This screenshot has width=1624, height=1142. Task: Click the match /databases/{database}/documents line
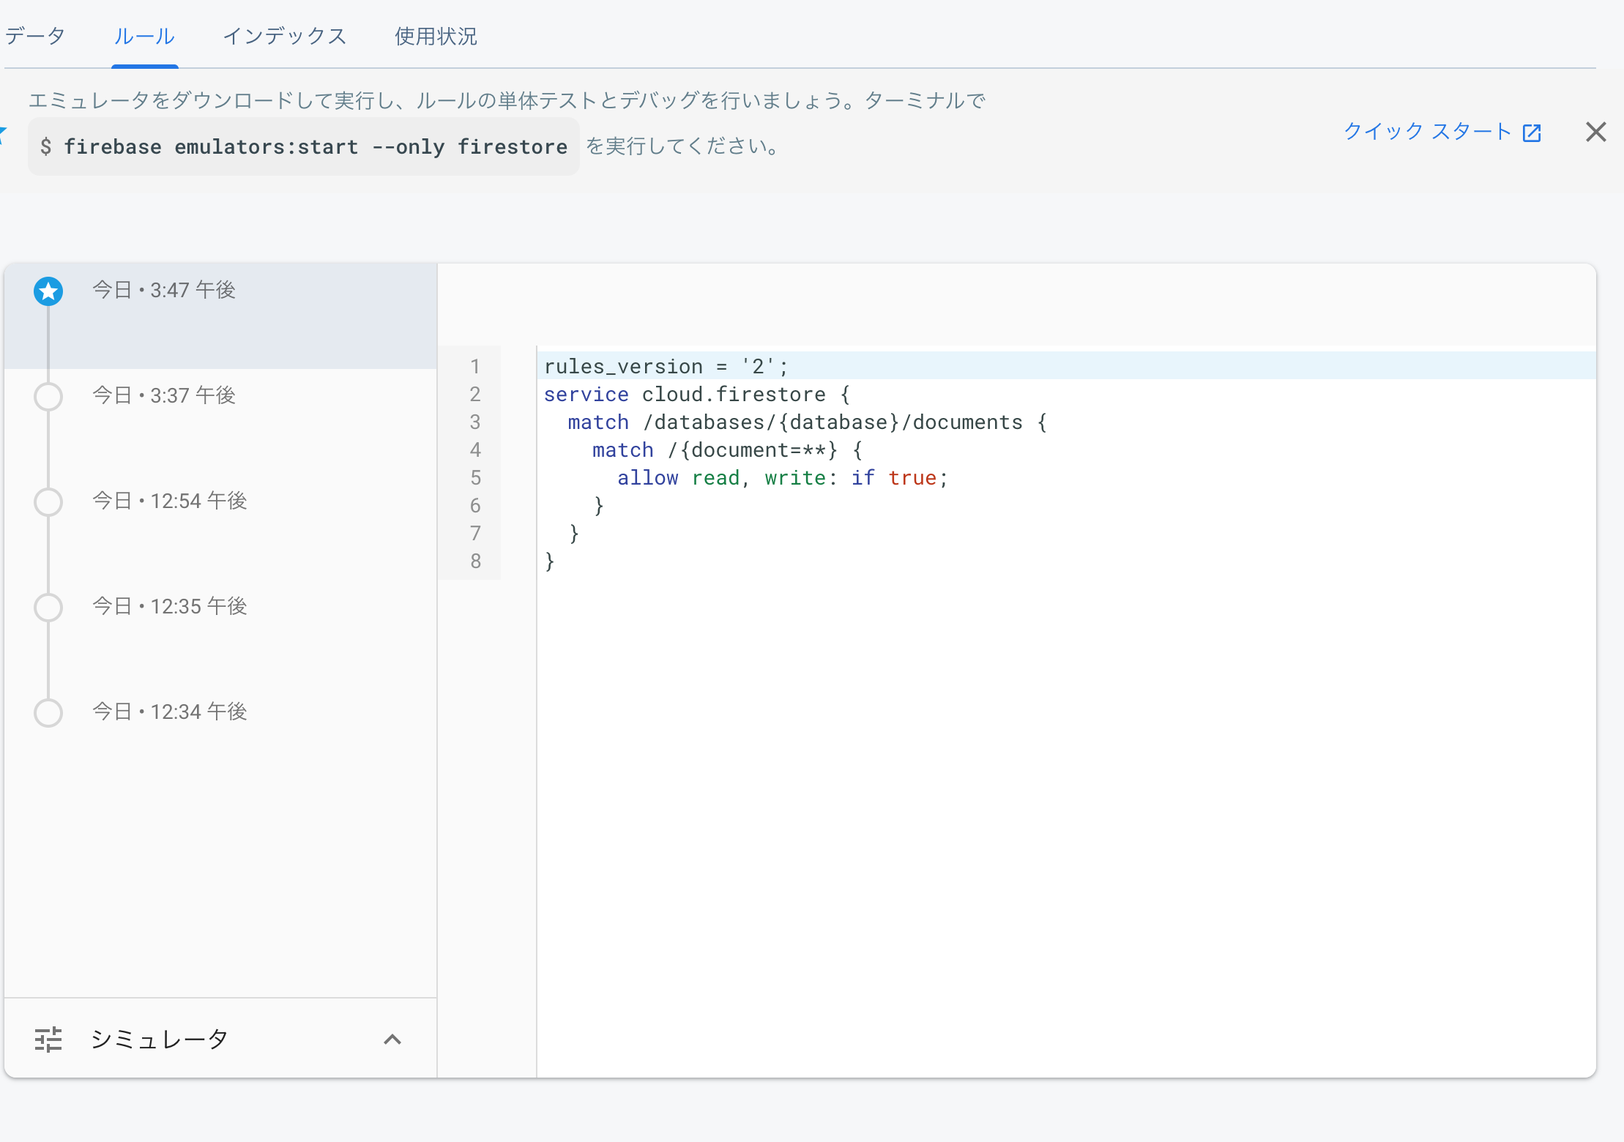coord(808,422)
